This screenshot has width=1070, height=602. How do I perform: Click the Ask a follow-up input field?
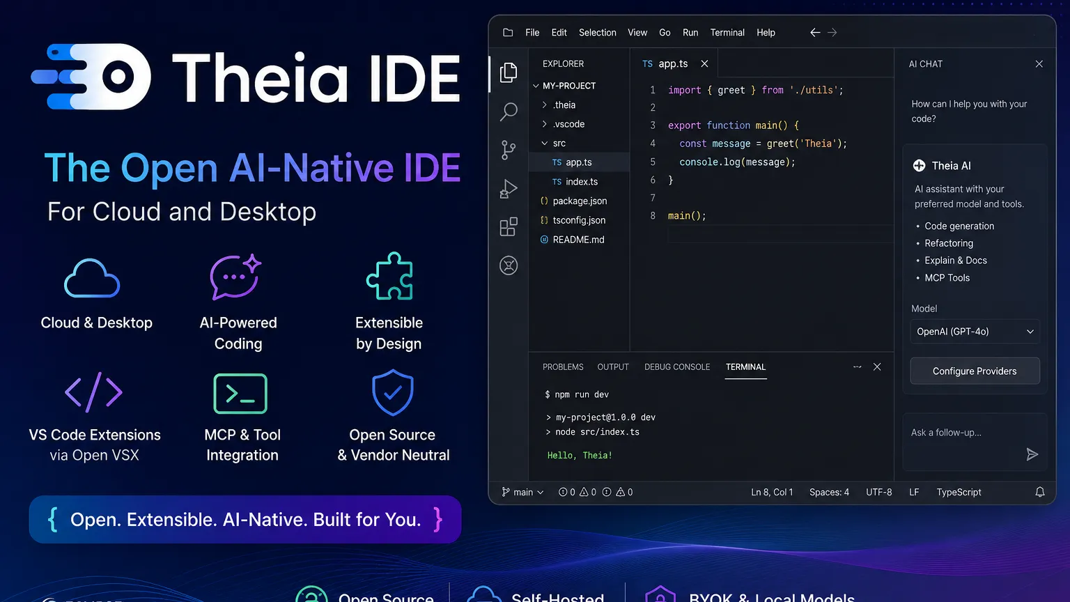[975, 442]
